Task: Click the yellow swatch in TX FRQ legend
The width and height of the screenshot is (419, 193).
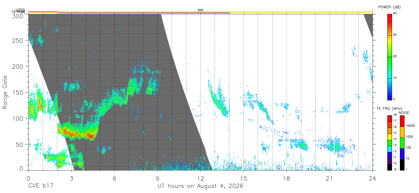Action: (x=389, y=136)
